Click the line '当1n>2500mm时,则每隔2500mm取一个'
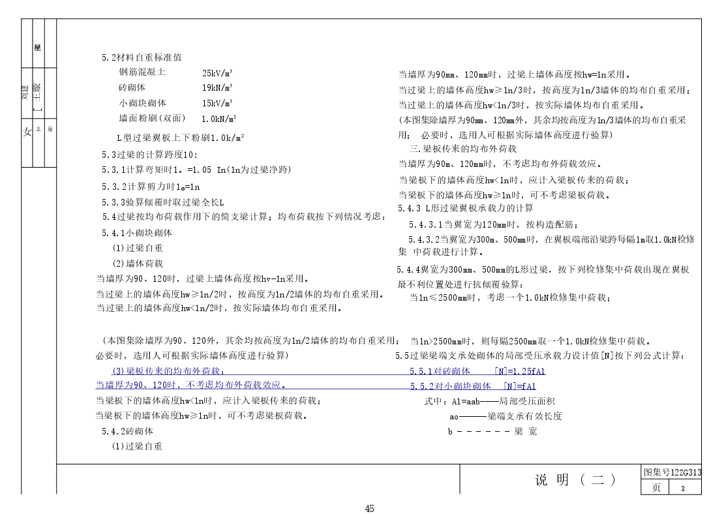Image resolution: width=726 pixels, height=514 pixels. 530,341
